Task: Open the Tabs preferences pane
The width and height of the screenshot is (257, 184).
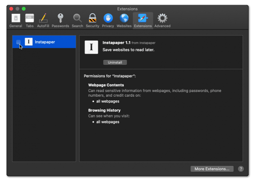Action: [30, 21]
